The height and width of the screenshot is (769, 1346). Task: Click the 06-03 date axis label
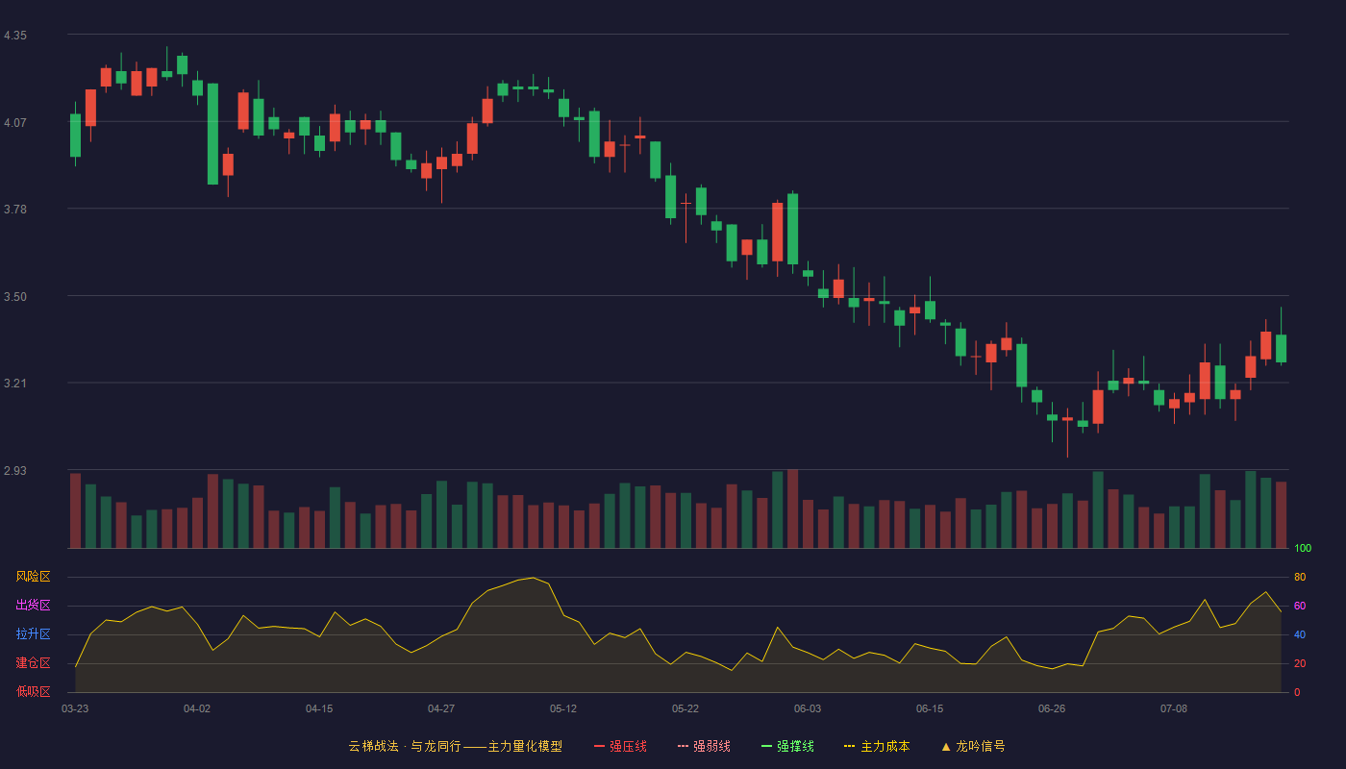808,708
